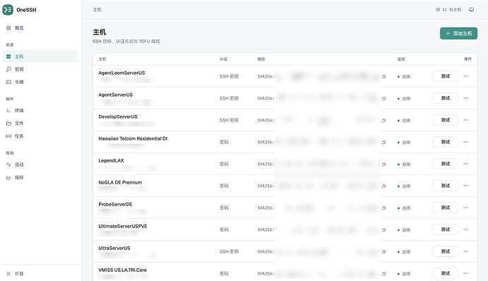The width and height of the screenshot is (488, 281).
Task: Copy fingerprint of UltraServerUS
Action: click(x=384, y=252)
